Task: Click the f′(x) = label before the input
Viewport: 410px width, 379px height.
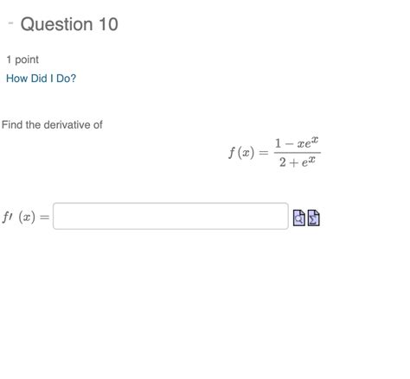Action: point(26,217)
